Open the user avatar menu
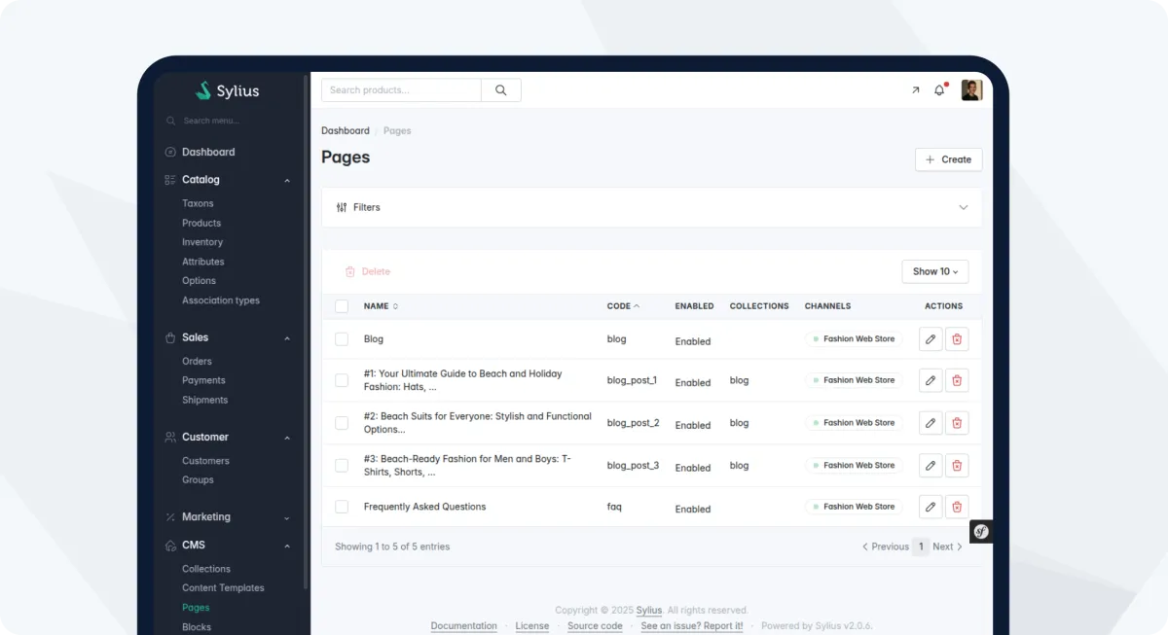This screenshot has width=1168, height=635. (971, 90)
